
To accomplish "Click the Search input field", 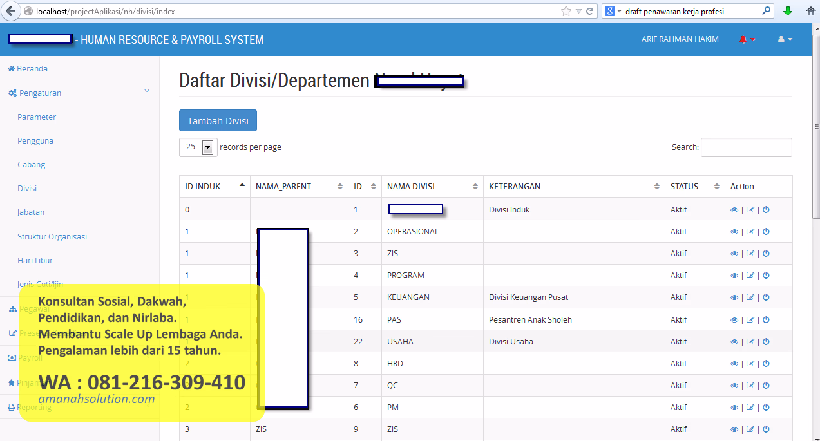I will (x=746, y=147).
